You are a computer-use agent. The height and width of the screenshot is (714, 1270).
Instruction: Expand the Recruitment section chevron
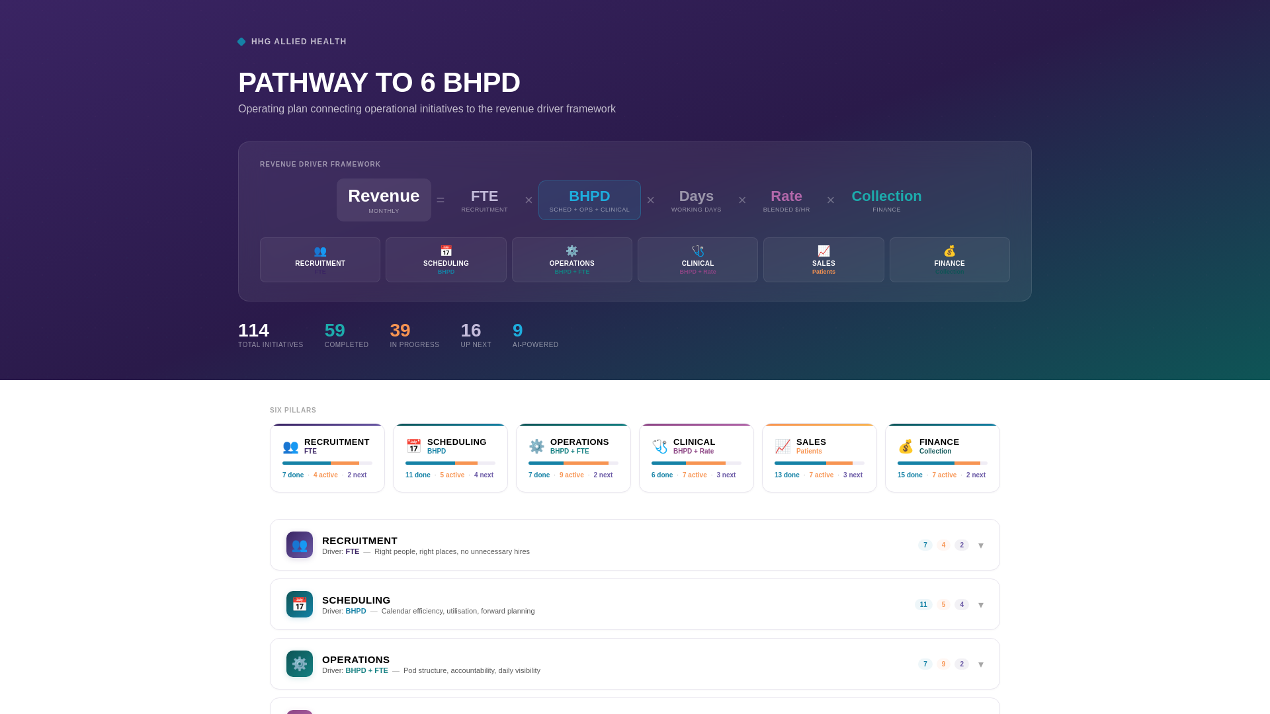coord(981,545)
